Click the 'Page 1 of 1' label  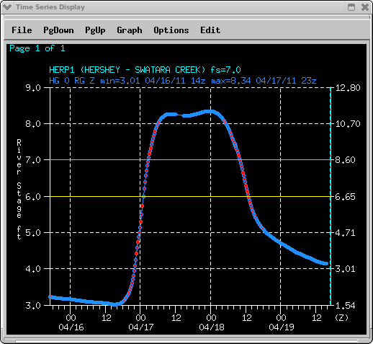tap(37, 48)
